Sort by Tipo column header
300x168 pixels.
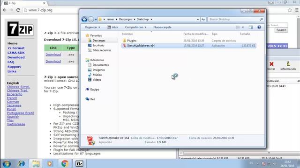(x=215, y=34)
